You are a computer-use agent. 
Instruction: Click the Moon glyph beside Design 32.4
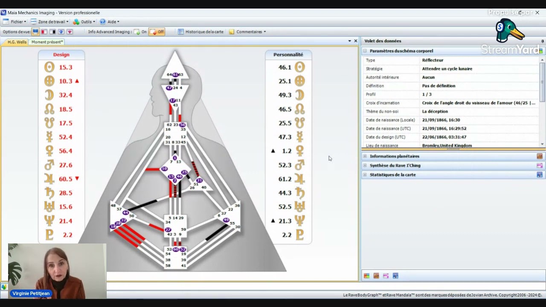point(49,95)
